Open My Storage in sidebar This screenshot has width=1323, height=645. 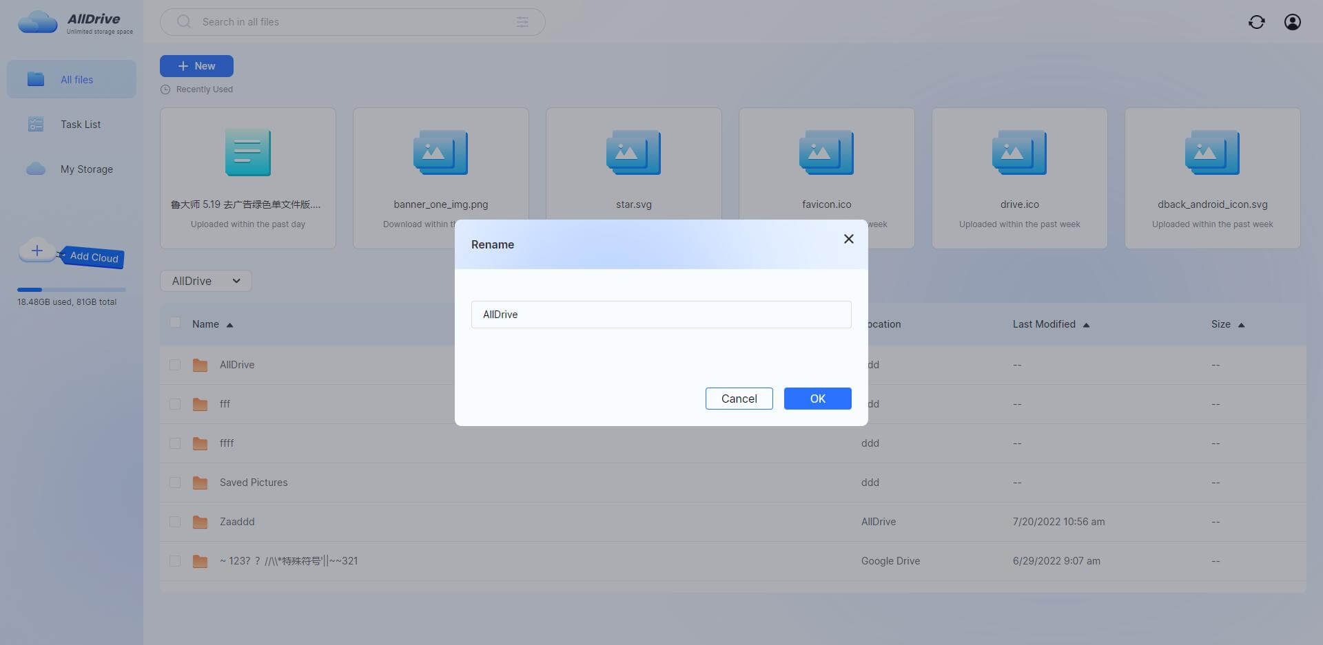pyautogui.click(x=72, y=169)
